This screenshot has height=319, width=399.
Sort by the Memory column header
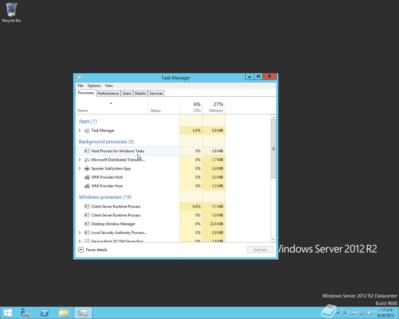[x=214, y=107]
